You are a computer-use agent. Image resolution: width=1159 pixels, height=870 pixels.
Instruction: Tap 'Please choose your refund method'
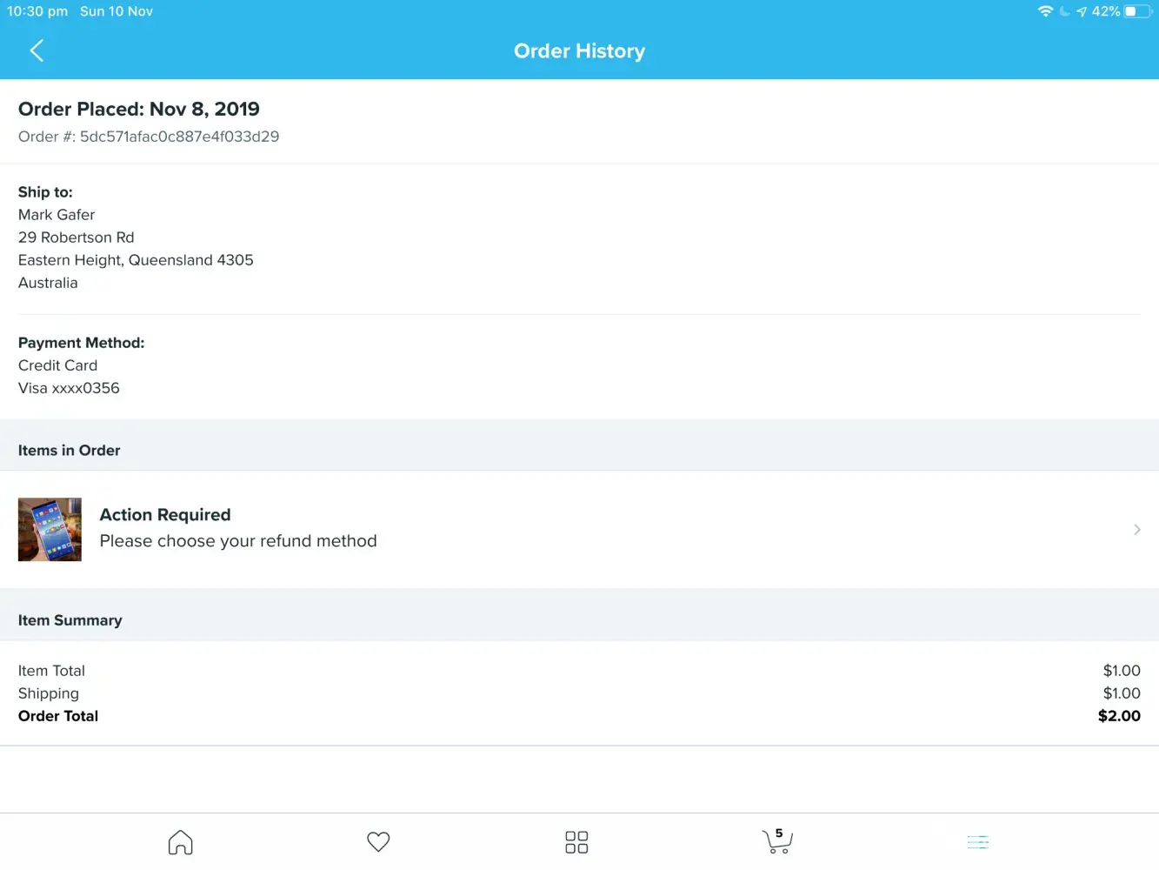[x=238, y=541]
